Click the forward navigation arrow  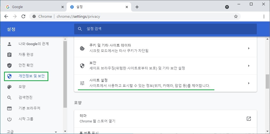15,16
